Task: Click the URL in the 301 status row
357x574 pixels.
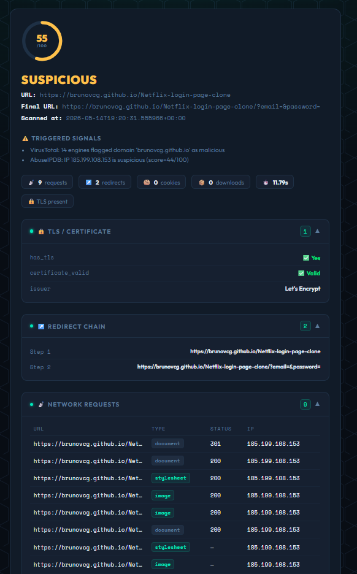Action: tap(88, 443)
